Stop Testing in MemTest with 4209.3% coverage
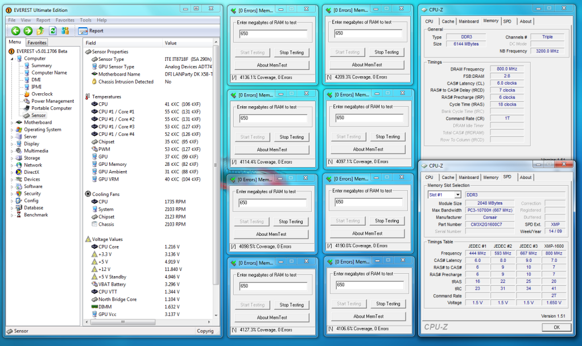This screenshot has height=346, width=582. click(x=386, y=52)
